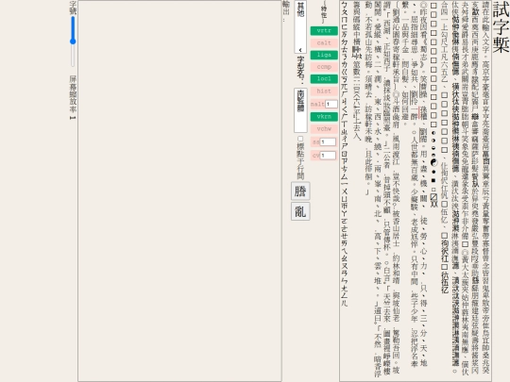Enable the hist feature
This screenshot has width=510, height=382.
pyautogui.click(x=324, y=91)
